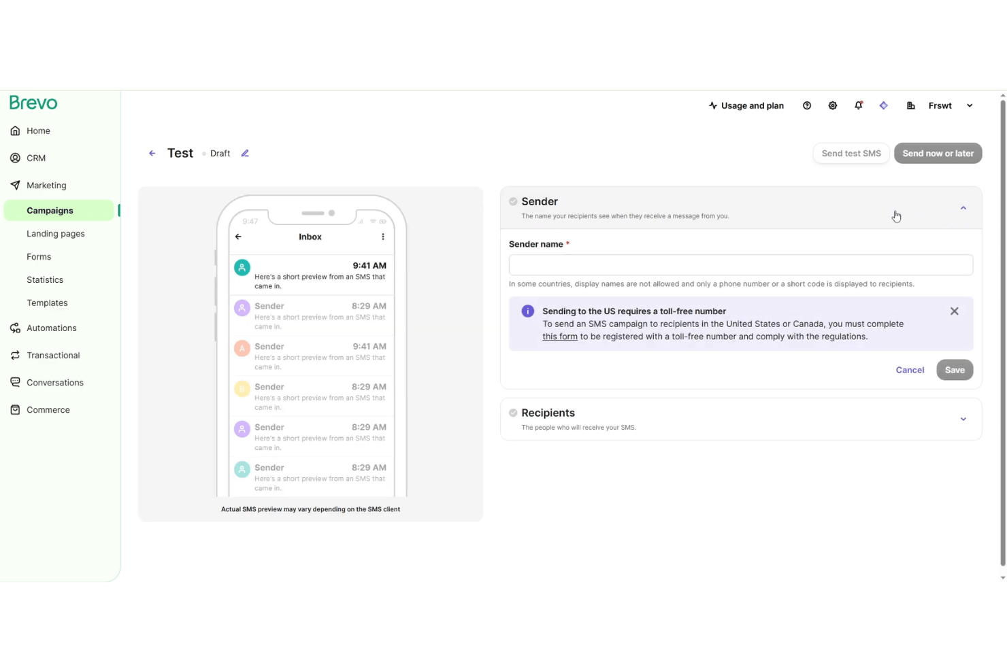Expand the Recipients section chevron
The image size is (1007, 671).
point(963,419)
